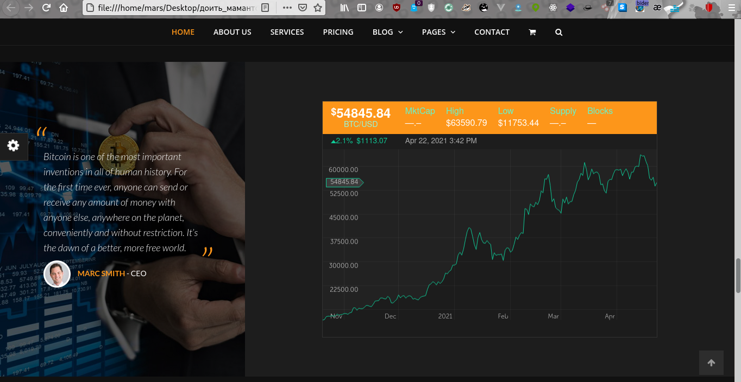Click the $54845.84 BTC price

click(x=361, y=113)
